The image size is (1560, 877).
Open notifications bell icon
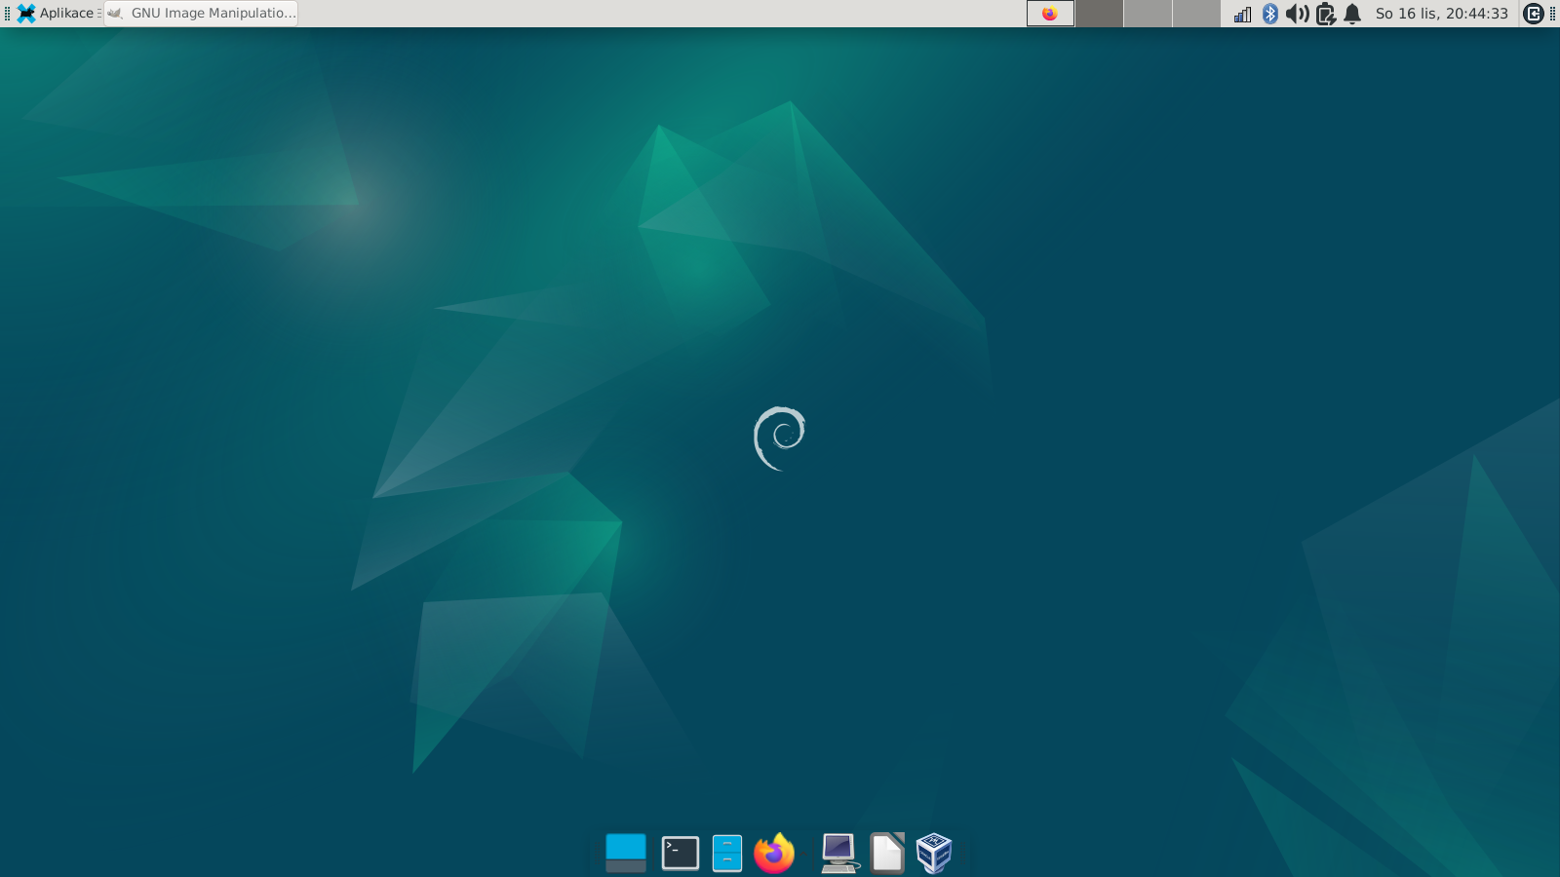[1352, 14]
